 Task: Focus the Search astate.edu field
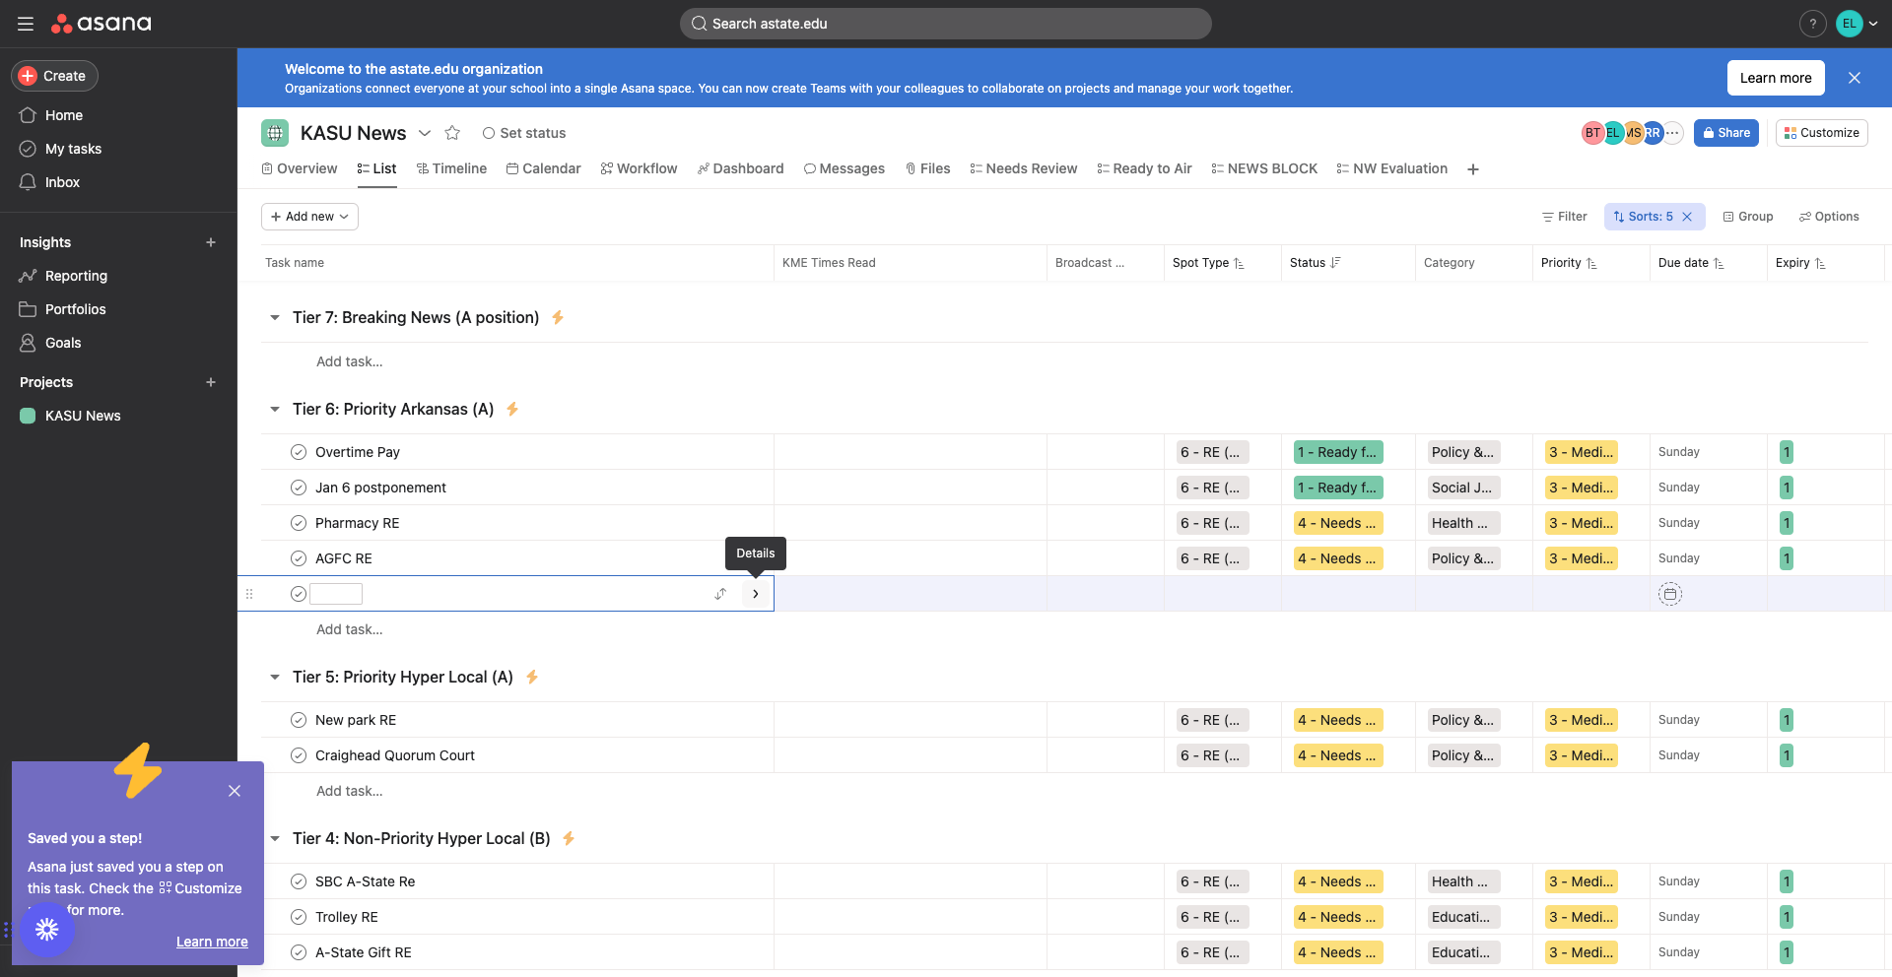point(946,24)
